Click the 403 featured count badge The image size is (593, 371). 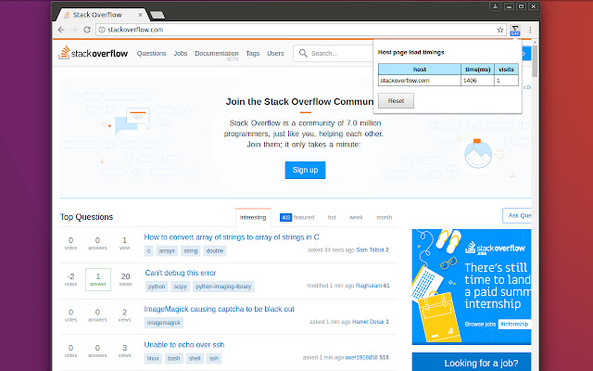click(286, 217)
